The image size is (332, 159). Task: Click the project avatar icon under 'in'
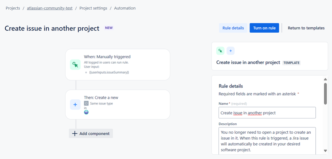click(86, 112)
